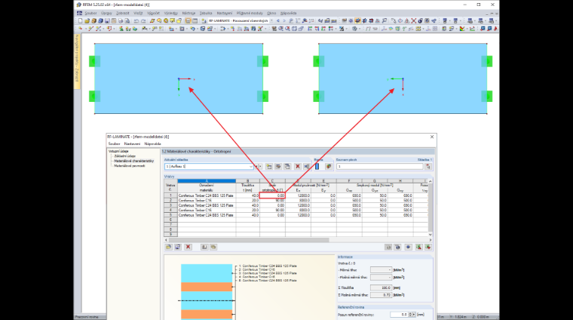Open the Soubor menu in RFEM menu bar
573x320 pixels.
point(90,13)
